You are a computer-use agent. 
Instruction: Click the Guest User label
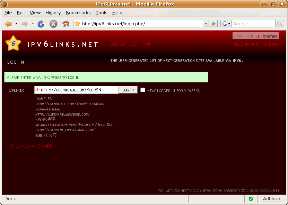[243, 36]
